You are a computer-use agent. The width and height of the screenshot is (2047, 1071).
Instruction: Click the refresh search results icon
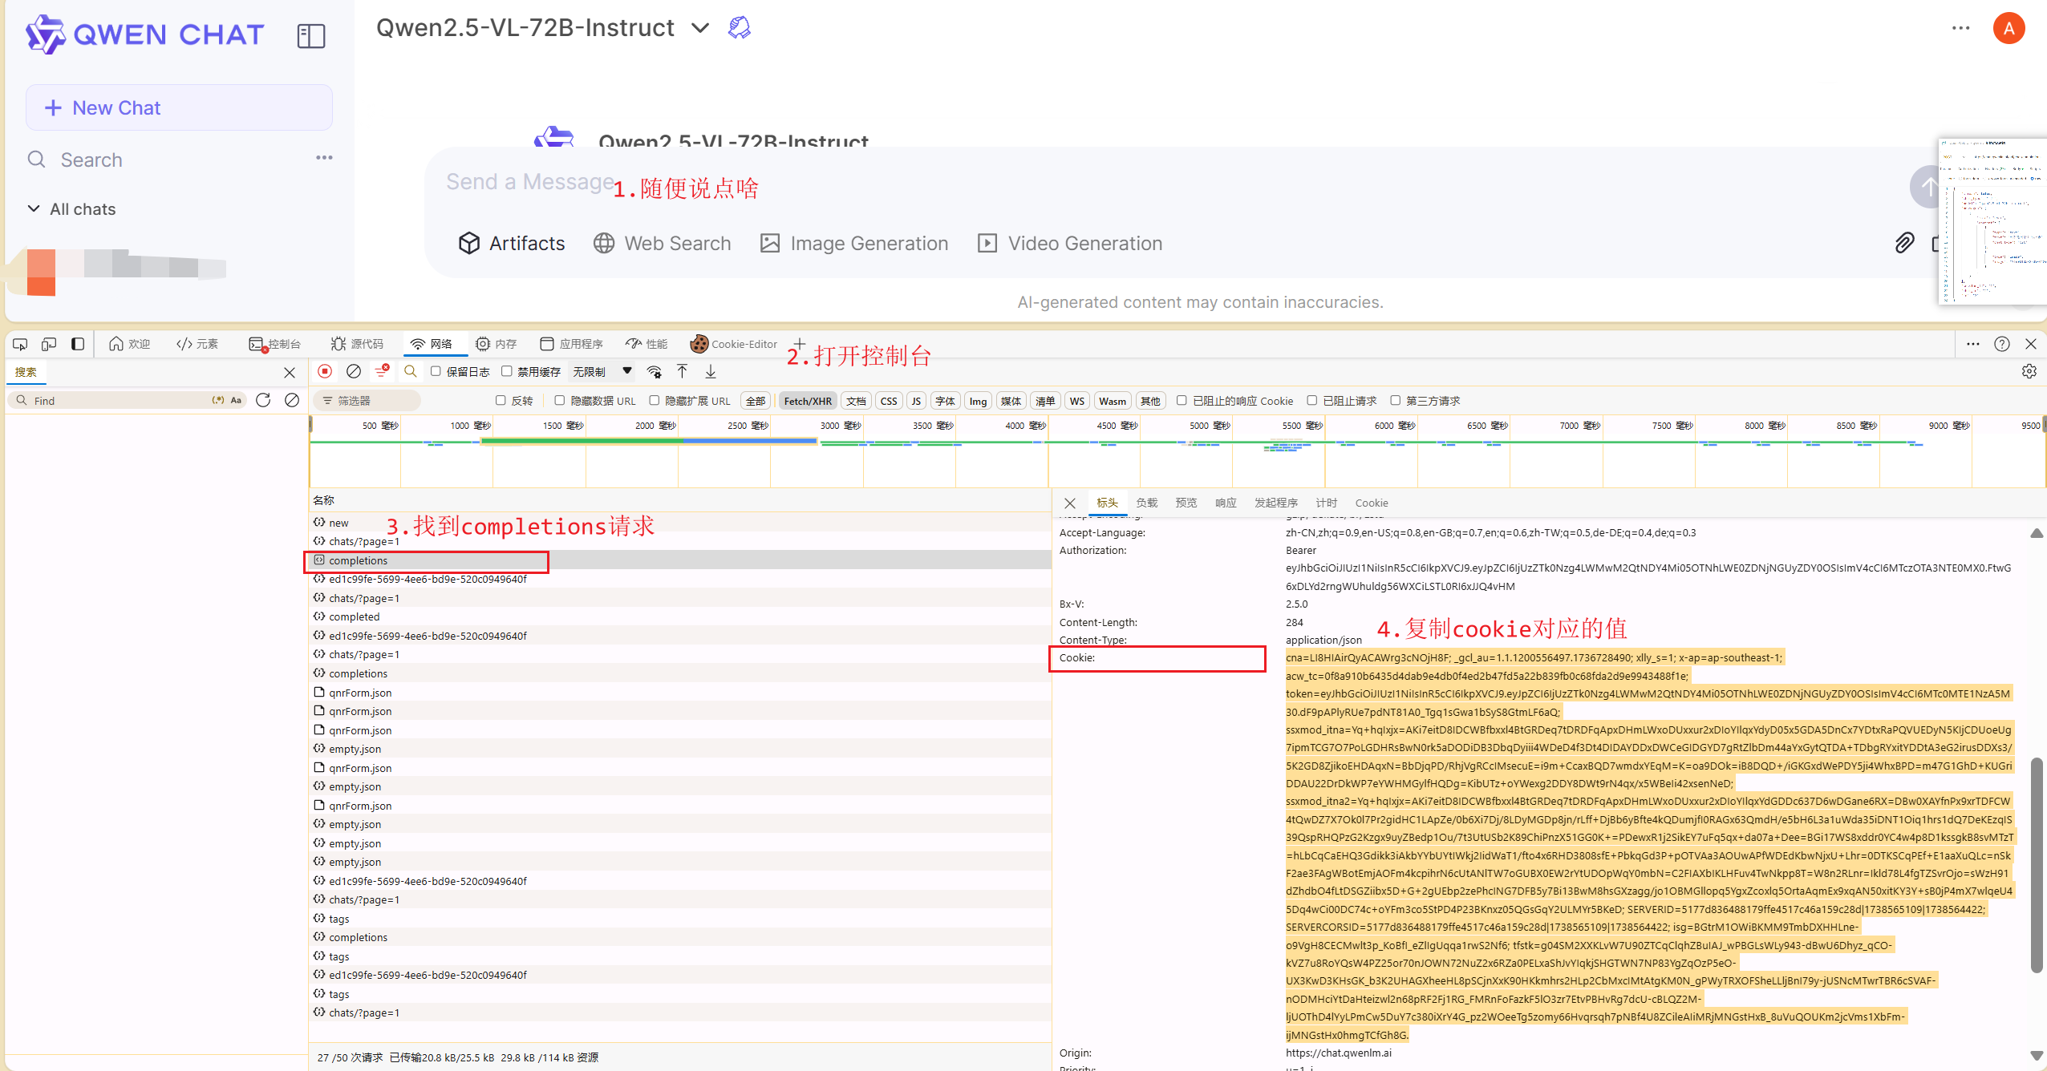(263, 400)
